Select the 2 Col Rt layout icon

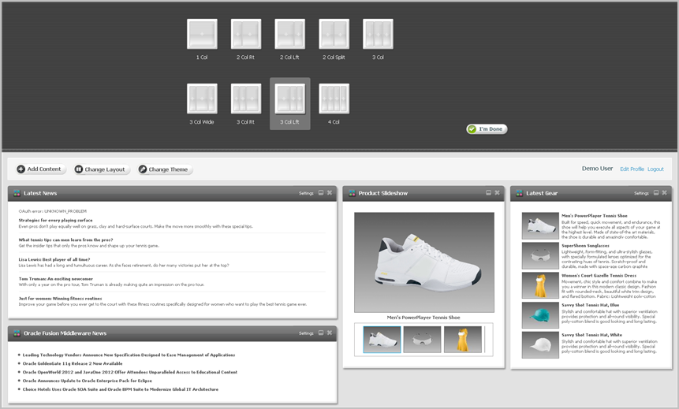[246, 34]
